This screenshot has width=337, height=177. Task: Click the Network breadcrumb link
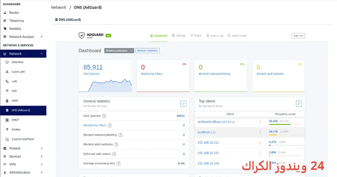59,7
